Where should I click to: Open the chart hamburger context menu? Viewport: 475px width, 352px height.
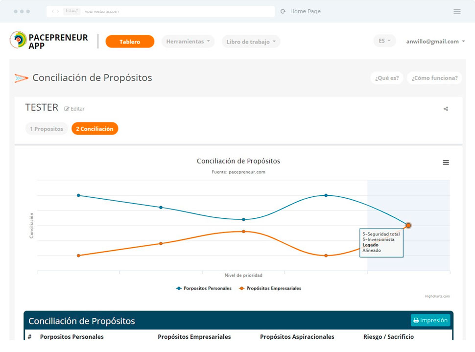446,163
